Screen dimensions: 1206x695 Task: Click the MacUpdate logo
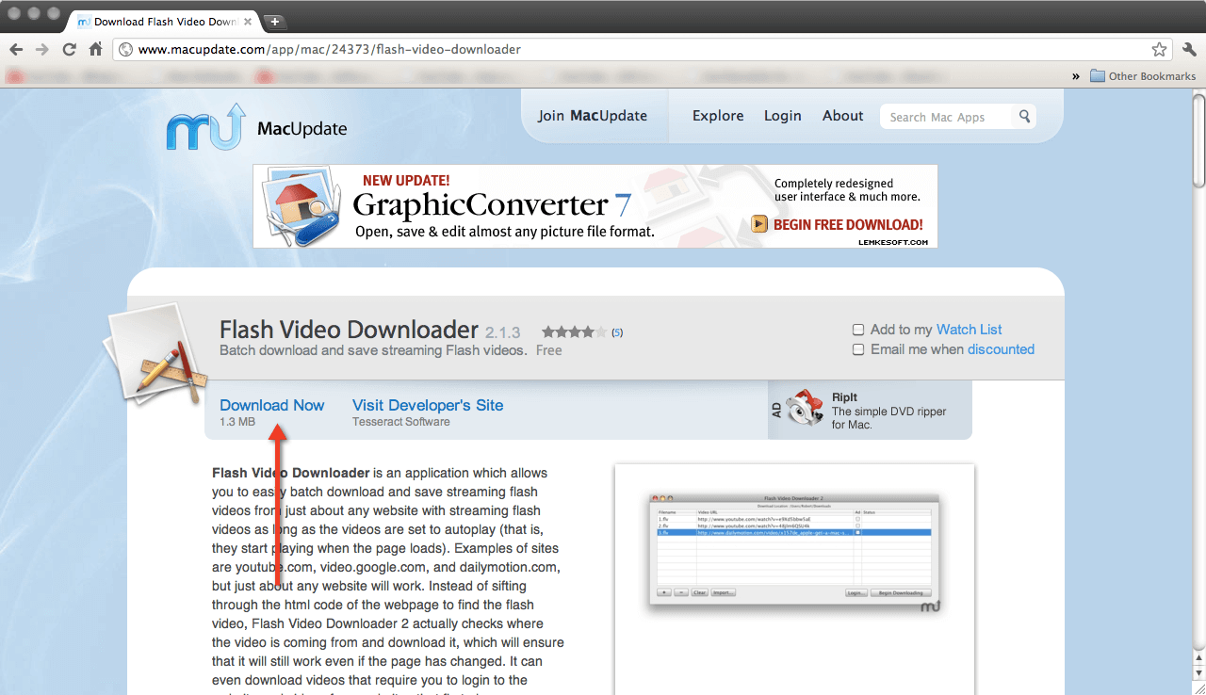[x=256, y=127]
